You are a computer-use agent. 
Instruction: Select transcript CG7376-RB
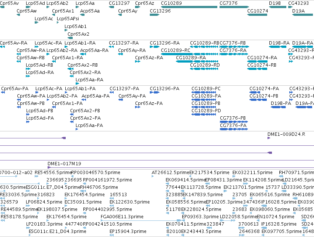(x=233, y=43)
